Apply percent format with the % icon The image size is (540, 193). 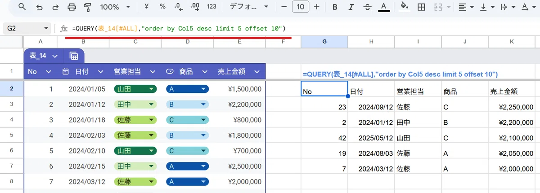(x=162, y=7)
